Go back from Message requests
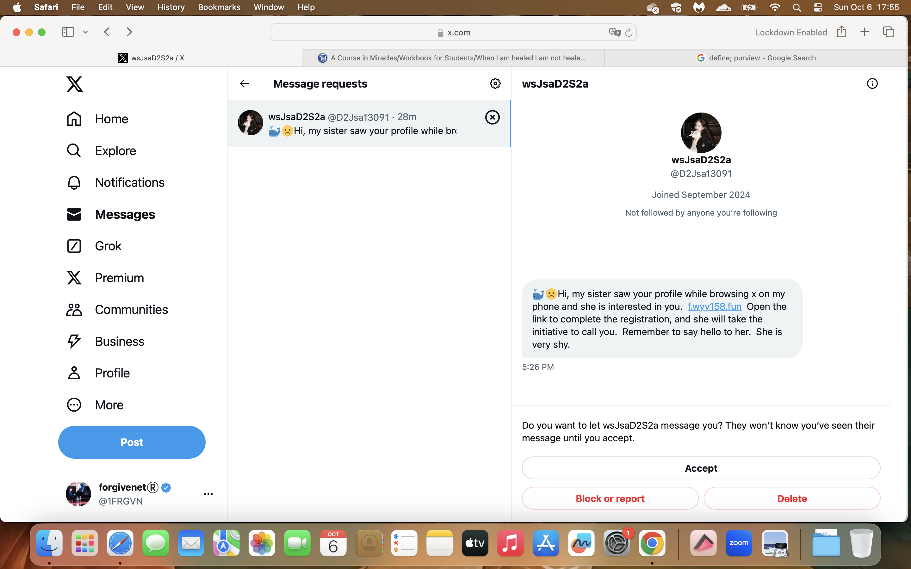The height and width of the screenshot is (569, 911). tap(244, 83)
